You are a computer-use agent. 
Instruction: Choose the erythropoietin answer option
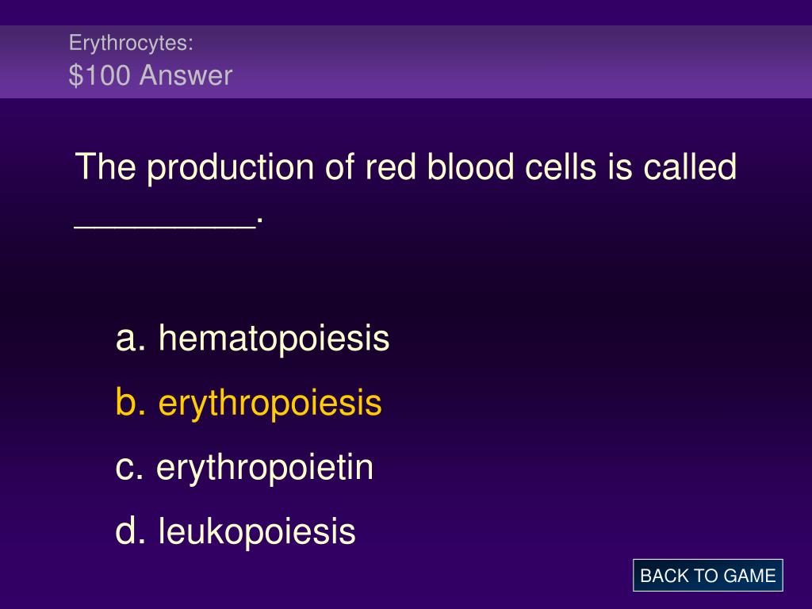click(244, 468)
